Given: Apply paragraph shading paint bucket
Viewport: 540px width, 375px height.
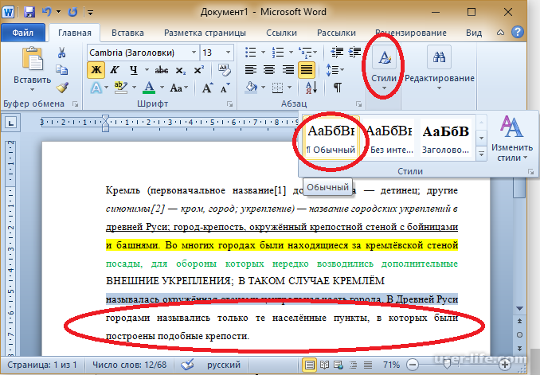Looking at the screenshot, I should coord(251,88).
